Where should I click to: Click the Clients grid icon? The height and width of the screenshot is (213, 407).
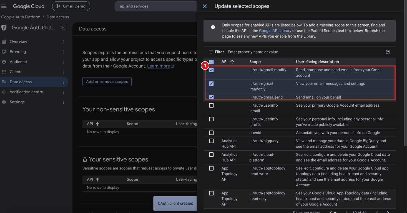tap(4, 72)
